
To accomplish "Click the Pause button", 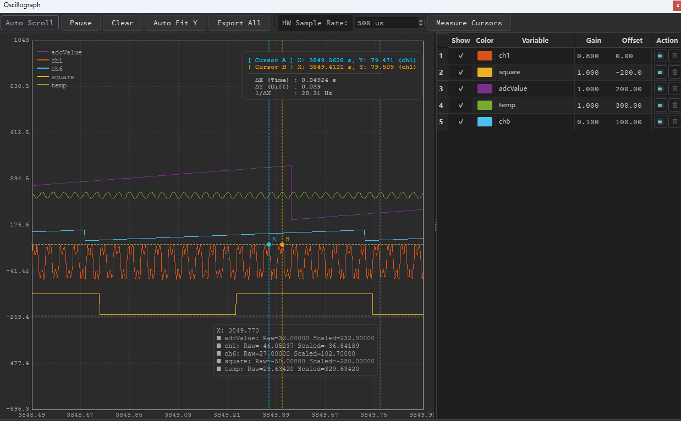I will click(81, 23).
